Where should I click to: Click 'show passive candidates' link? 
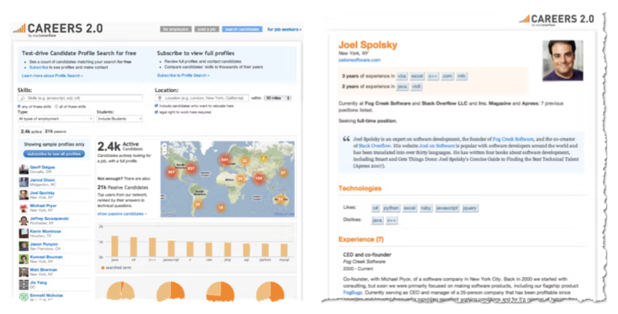click(122, 214)
